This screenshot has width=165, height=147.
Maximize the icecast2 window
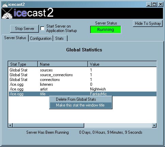pos(154,4)
